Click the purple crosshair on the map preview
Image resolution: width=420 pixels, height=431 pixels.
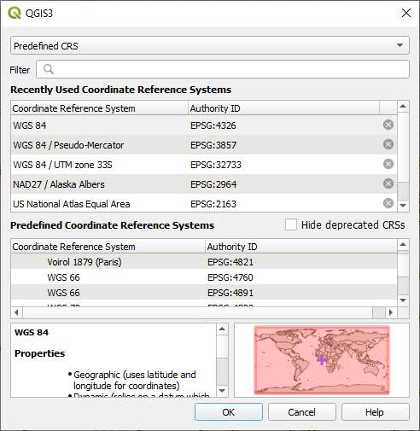pyautogui.click(x=322, y=360)
